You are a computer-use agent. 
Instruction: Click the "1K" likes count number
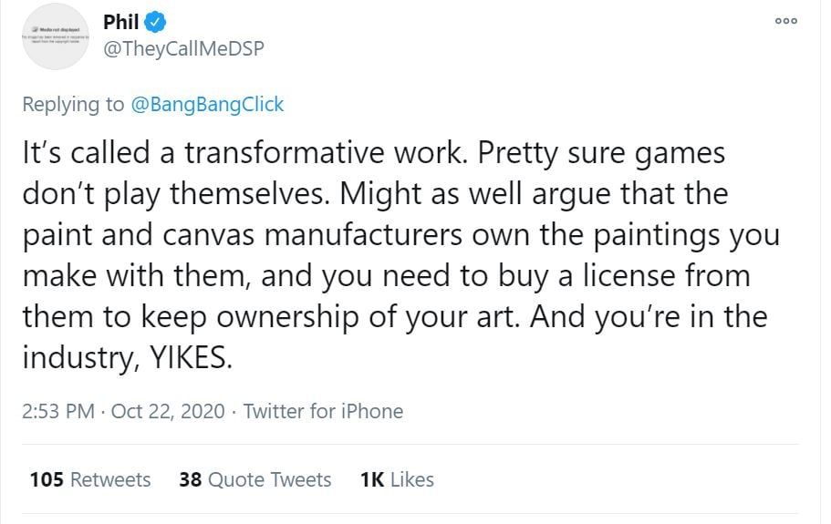coord(372,479)
